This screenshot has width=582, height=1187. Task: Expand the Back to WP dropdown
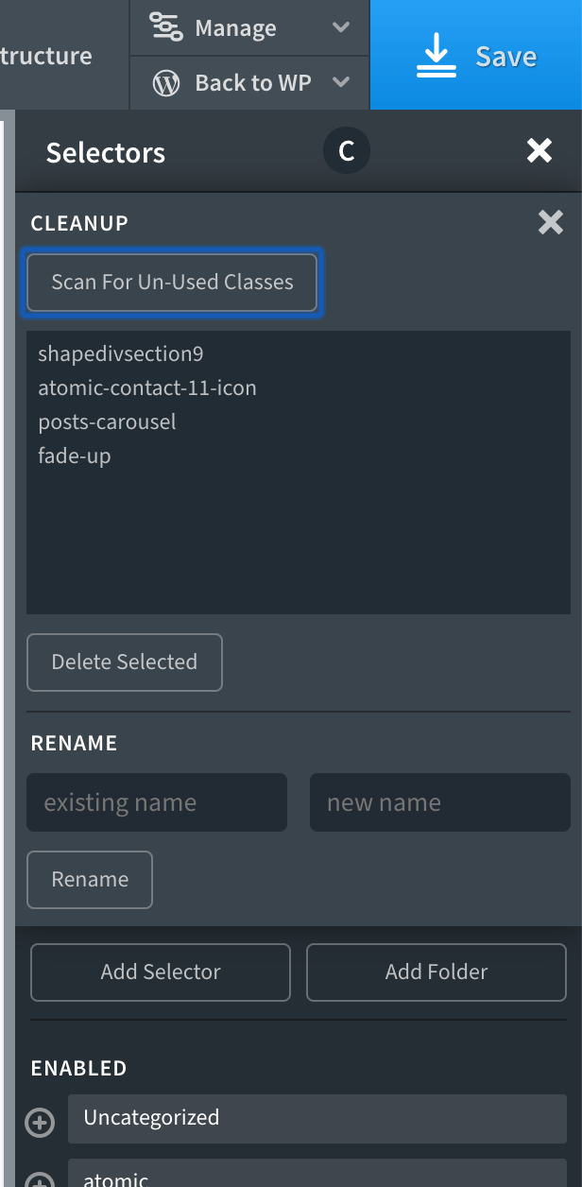[340, 83]
